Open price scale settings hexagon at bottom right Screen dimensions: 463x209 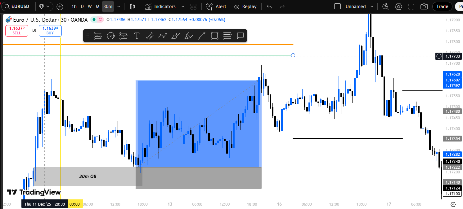[x=453, y=204]
